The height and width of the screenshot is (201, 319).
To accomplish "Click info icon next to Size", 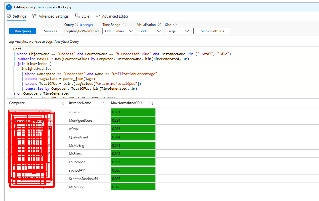I will (175, 25).
